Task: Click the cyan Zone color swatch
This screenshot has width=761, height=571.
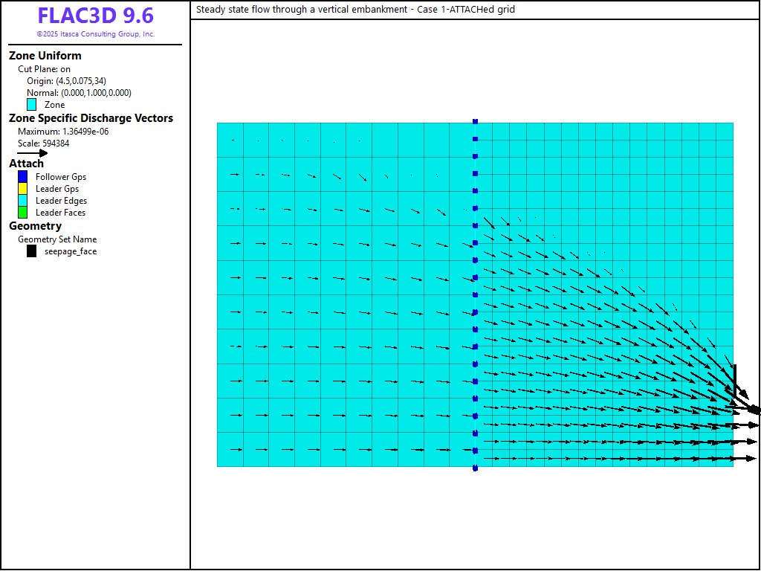Action: [x=32, y=105]
